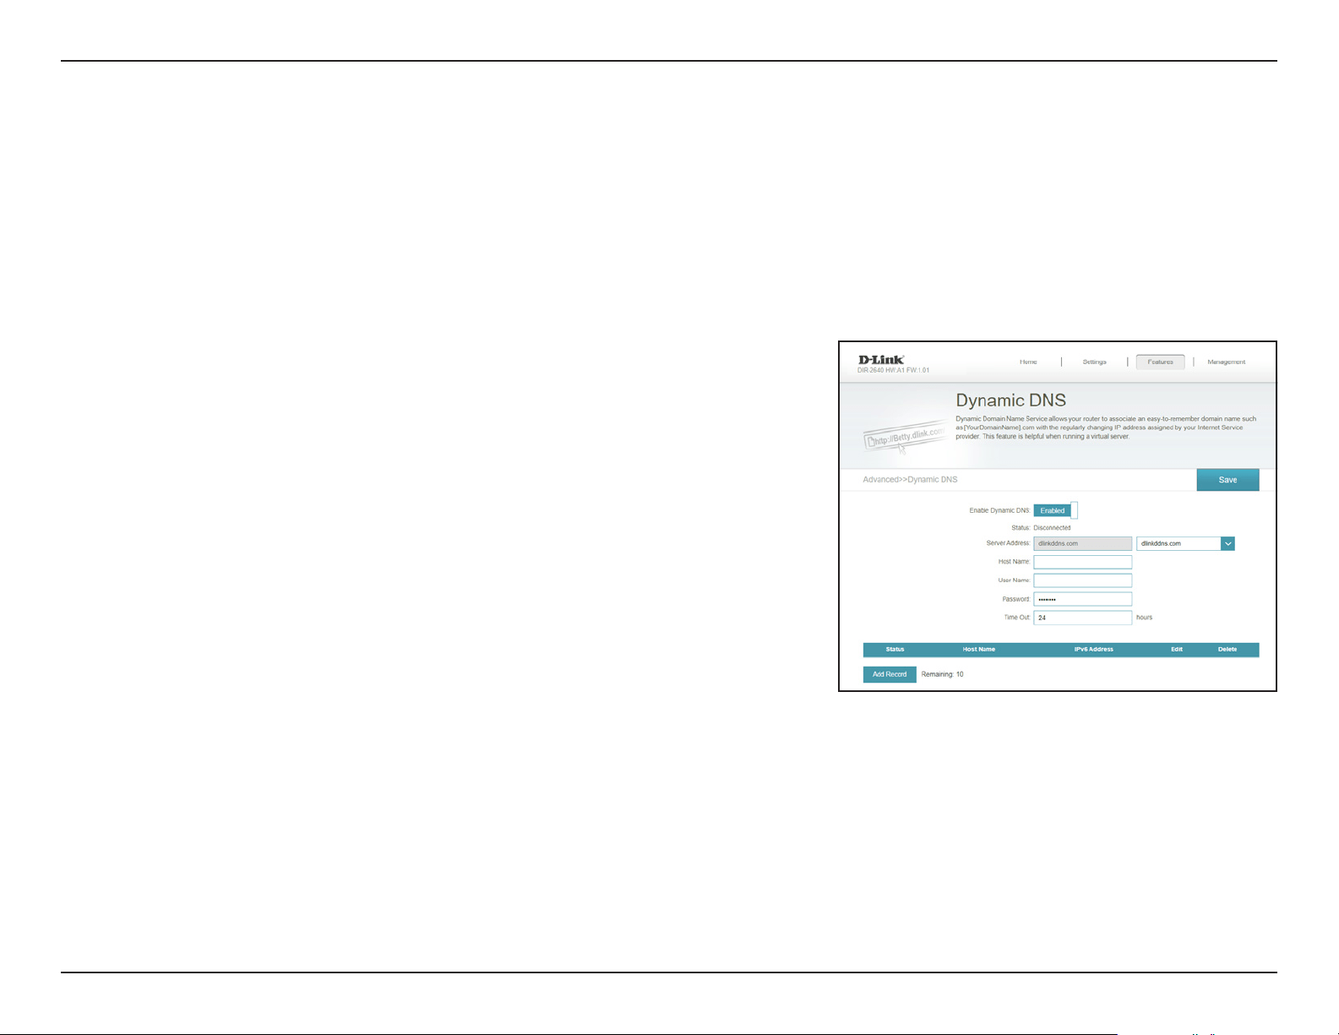
Task: Click the D-Link logo
Action: click(881, 360)
